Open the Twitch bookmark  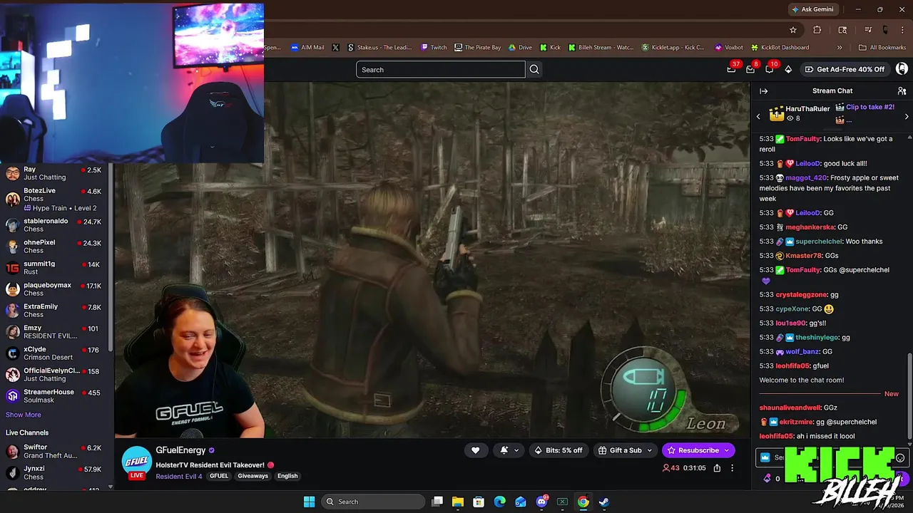coord(434,48)
